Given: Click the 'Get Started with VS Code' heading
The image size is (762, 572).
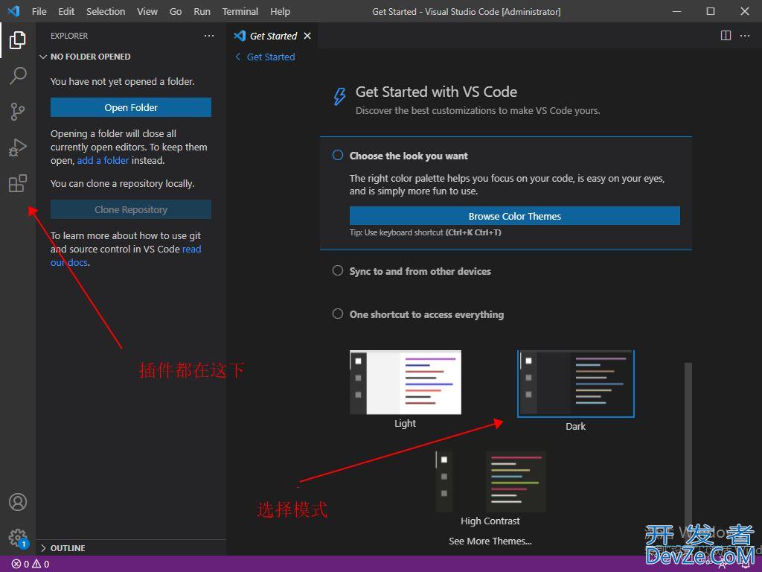Looking at the screenshot, I should [x=436, y=92].
